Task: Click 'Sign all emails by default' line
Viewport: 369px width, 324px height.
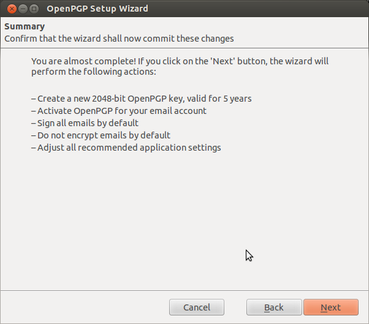Action: pyautogui.click(x=85, y=123)
